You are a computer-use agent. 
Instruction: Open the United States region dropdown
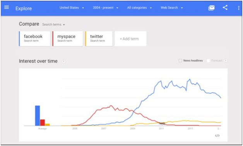point(72,8)
